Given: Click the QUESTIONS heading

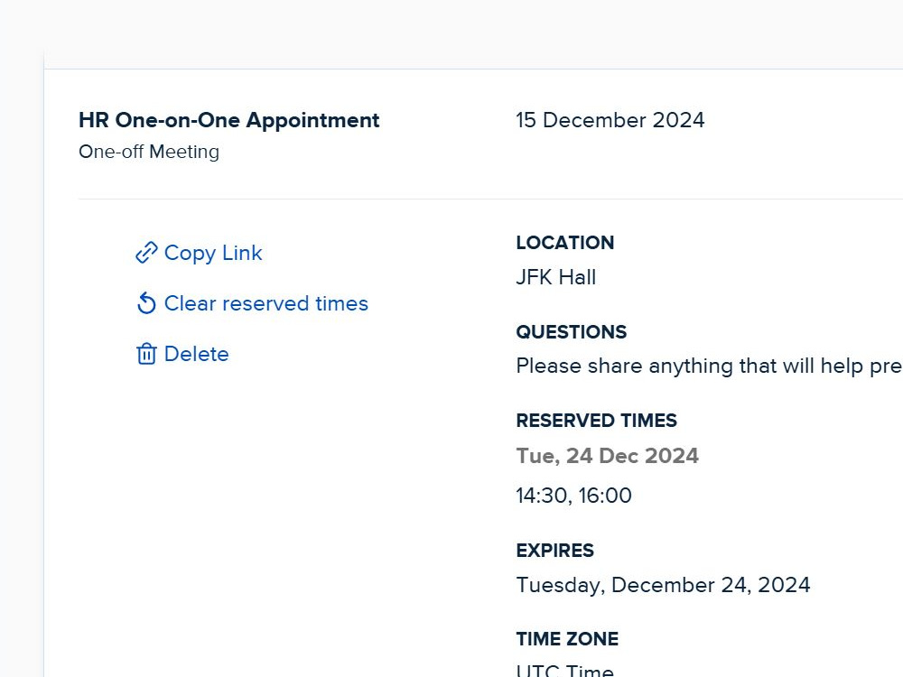Looking at the screenshot, I should coord(572,332).
